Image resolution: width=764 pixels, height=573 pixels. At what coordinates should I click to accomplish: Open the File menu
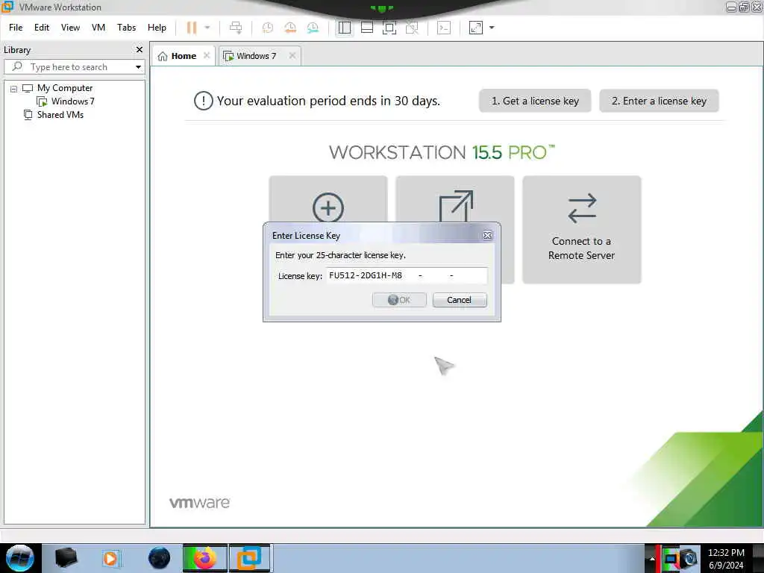16,28
